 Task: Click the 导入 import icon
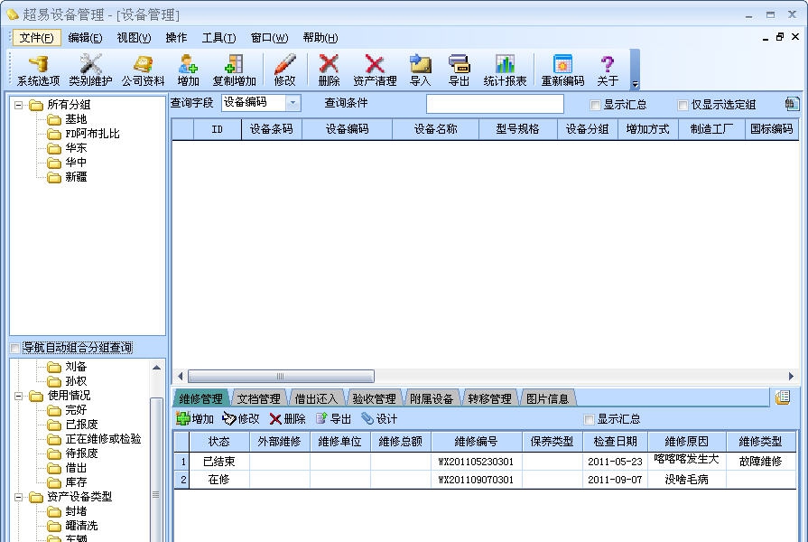(x=421, y=69)
